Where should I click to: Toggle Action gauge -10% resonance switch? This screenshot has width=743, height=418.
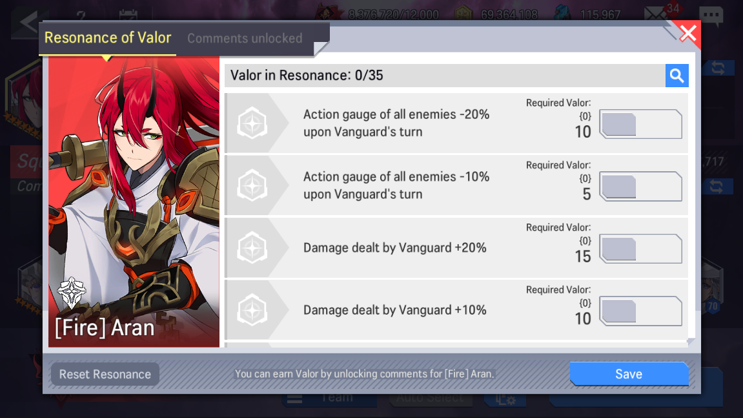tap(640, 187)
